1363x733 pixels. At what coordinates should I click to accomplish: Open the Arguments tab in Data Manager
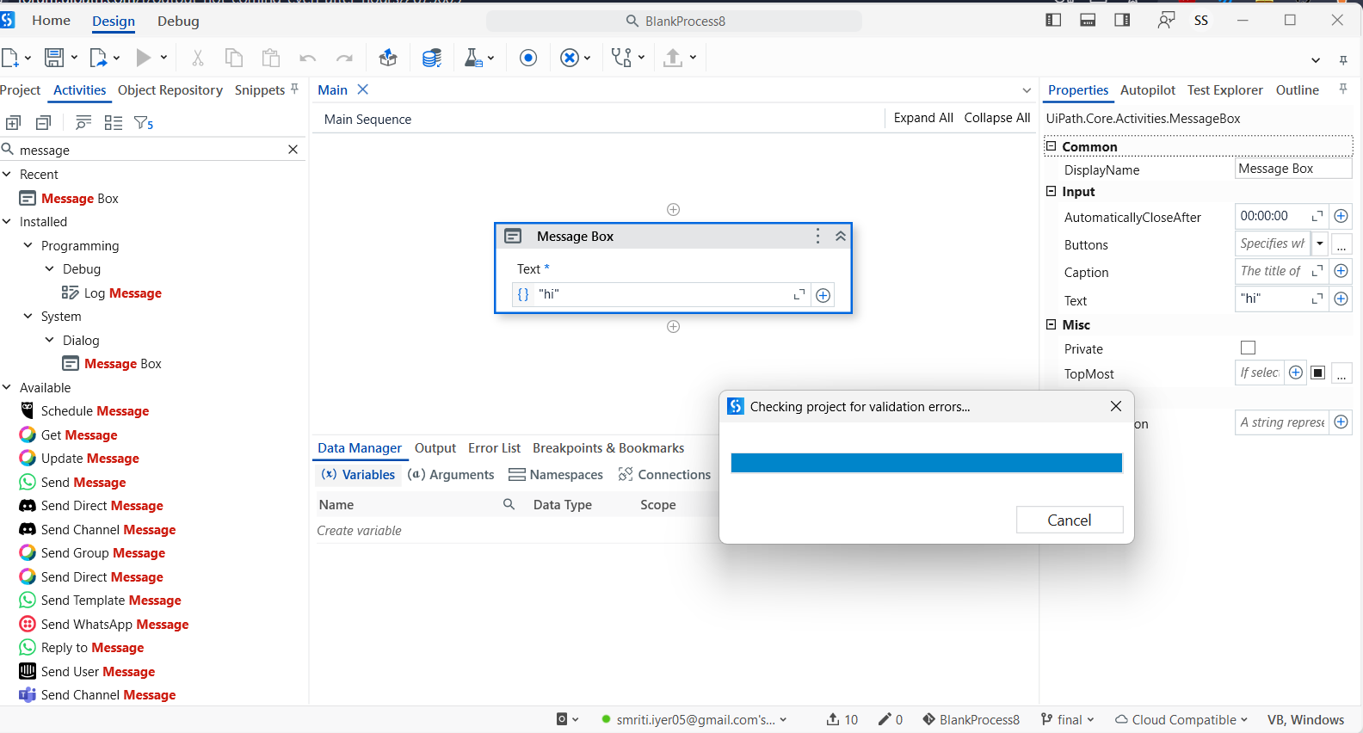[x=451, y=474]
